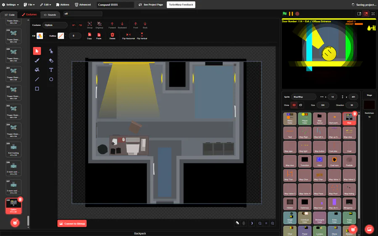Open the Settings dropdown menu
Viewport: 378px width, 236px height.
[10, 5]
